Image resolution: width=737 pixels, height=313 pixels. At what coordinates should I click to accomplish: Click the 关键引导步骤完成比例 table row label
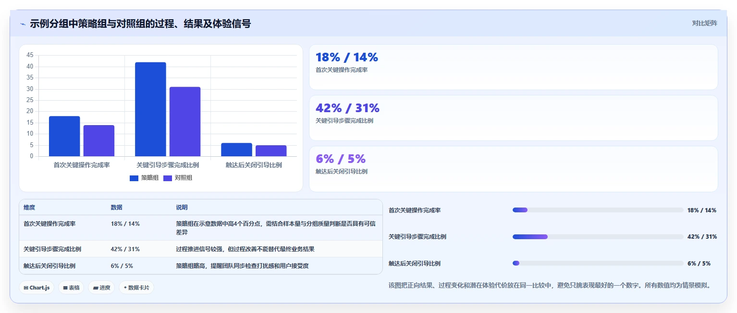(52, 249)
